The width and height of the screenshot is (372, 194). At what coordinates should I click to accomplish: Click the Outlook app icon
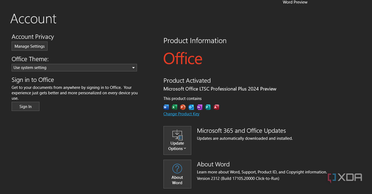(191, 107)
